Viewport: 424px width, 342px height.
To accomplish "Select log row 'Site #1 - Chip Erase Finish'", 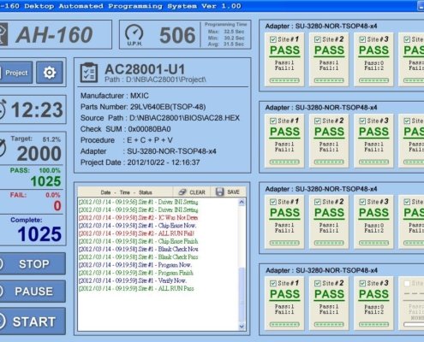I will pyautogui.click(x=138, y=241).
